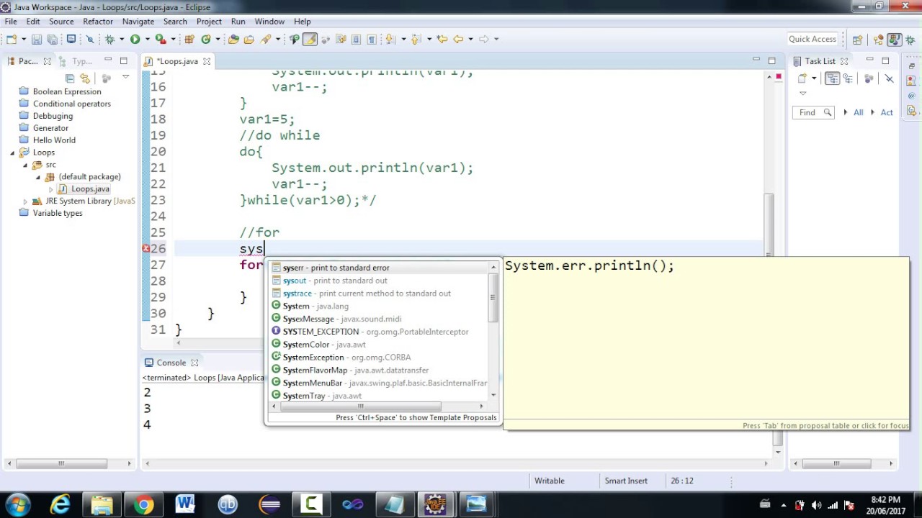The width and height of the screenshot is (922, 518).
Task: Switch to the Debug perspective icon
Action: 910,40
